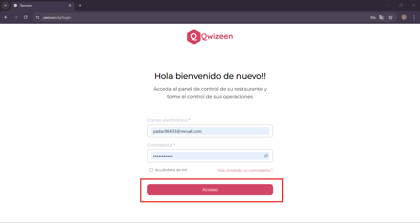
Task: Toggle password visibility eye icon
Action: point(266,156)
